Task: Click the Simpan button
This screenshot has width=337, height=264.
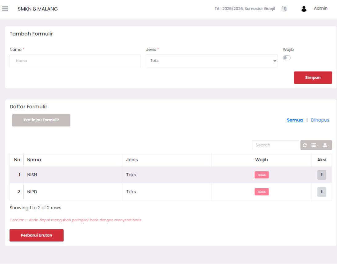Action: pos(313,78)
